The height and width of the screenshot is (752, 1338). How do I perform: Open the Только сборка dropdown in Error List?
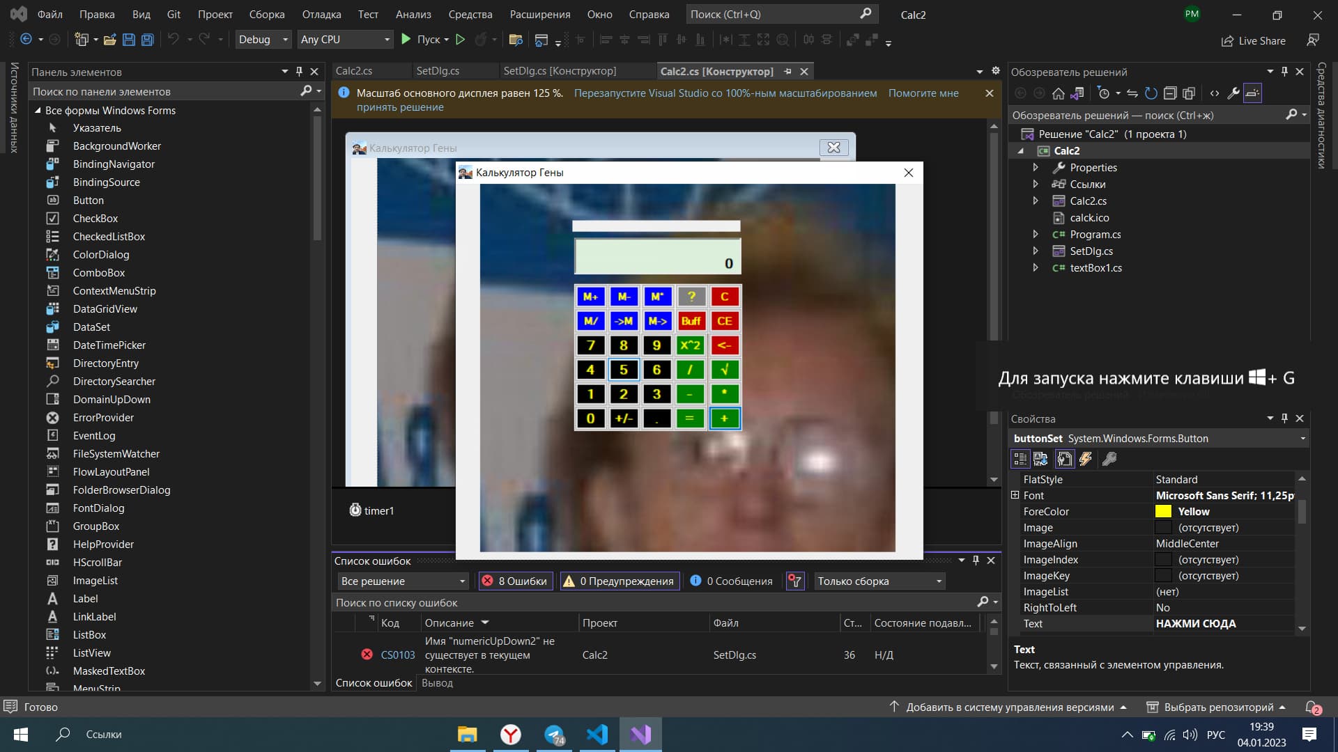point(879,581)
